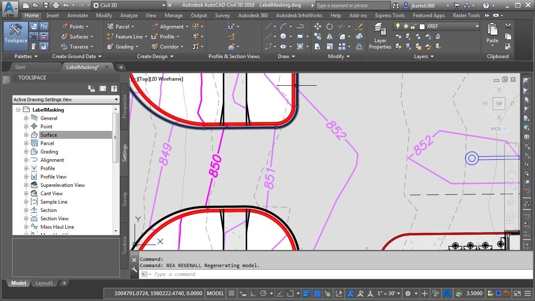Viewport: 535px width, 301px height.
Task: Open drawing with the Open folder icon
Action: click(x=37, y=5)
